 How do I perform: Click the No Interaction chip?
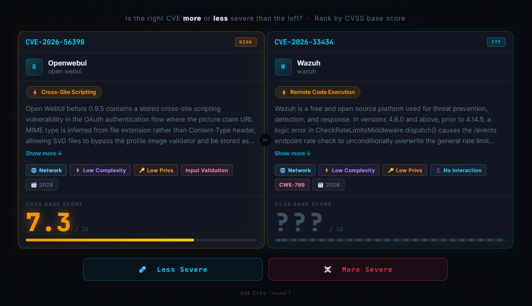(458, 170)
